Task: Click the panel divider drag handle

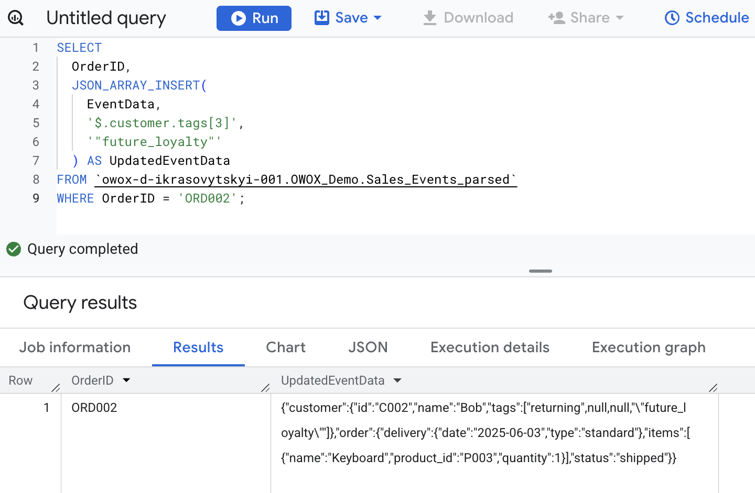Action: [x=541, y=271]
